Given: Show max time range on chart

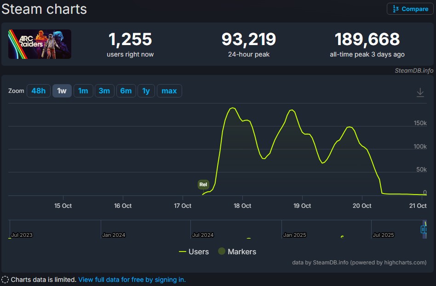Looking at the screenshot, I should (x=169, y=91).
